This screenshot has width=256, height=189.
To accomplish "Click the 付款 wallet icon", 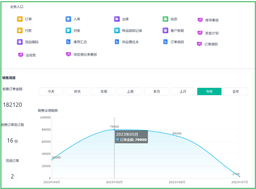I will [x=20, y=31].
